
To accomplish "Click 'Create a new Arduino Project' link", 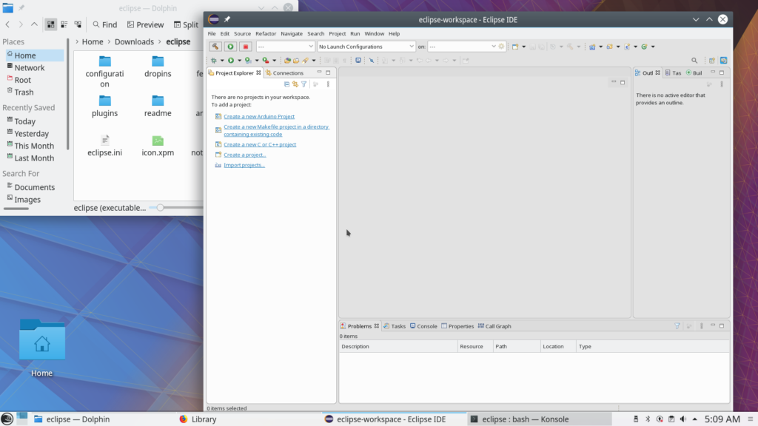I will point(259,117).
